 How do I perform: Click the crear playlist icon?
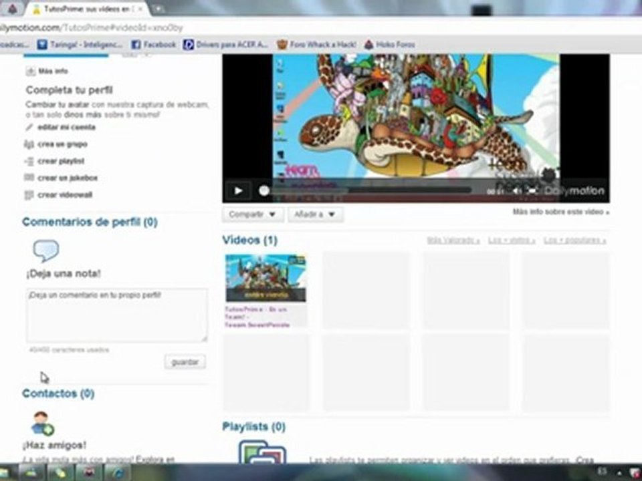pyautogui.click(x=29, y=161)
